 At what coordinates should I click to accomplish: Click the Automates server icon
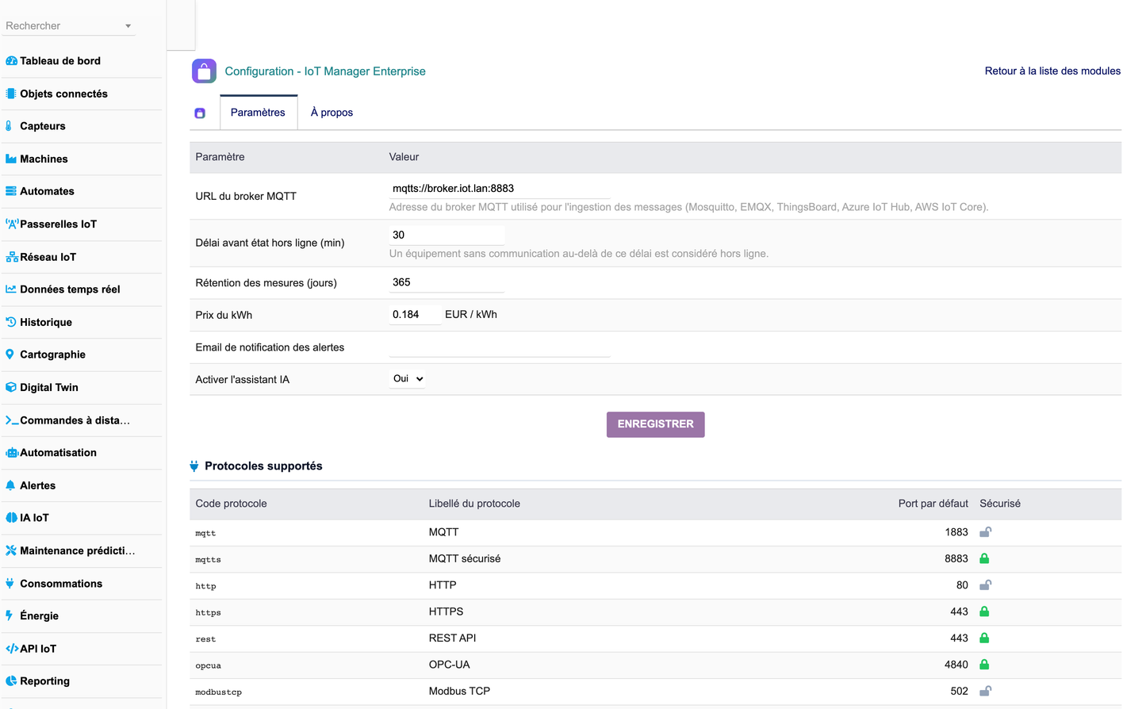pyautogui.click(x=11, y=191)
